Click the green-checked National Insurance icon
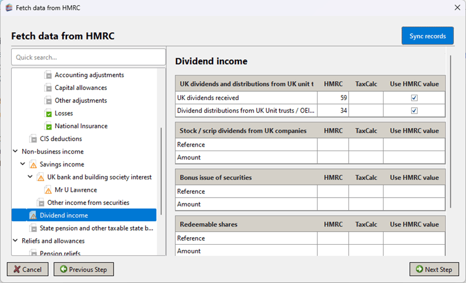Viewport: 466px width, 283px height. (x=48, y=126)
